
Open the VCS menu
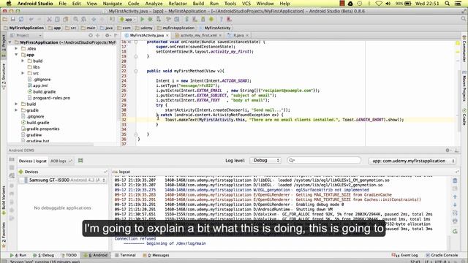(x=246, y=4)
